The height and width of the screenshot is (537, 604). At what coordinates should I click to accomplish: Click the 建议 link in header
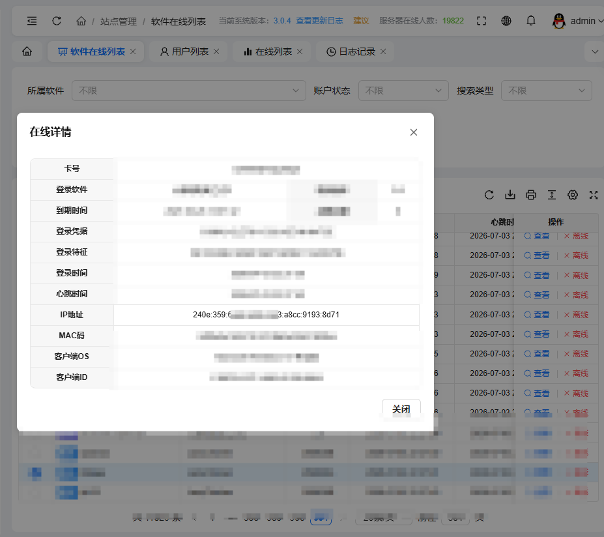coord(361,21)
